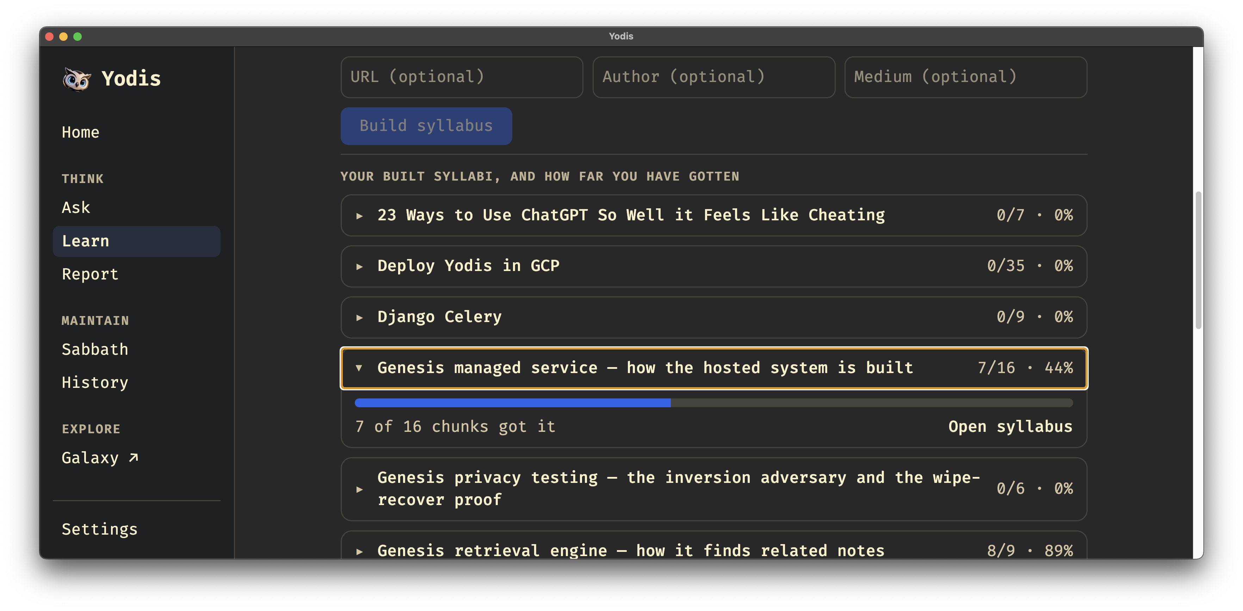Click the 0/35 · 0% progress text
Image resolution: width=1243 pixels, height=611 pixels.
(1030, 266)
